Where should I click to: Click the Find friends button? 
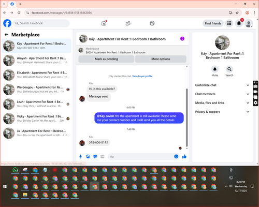pyautogui.click(x=213, y=23)
